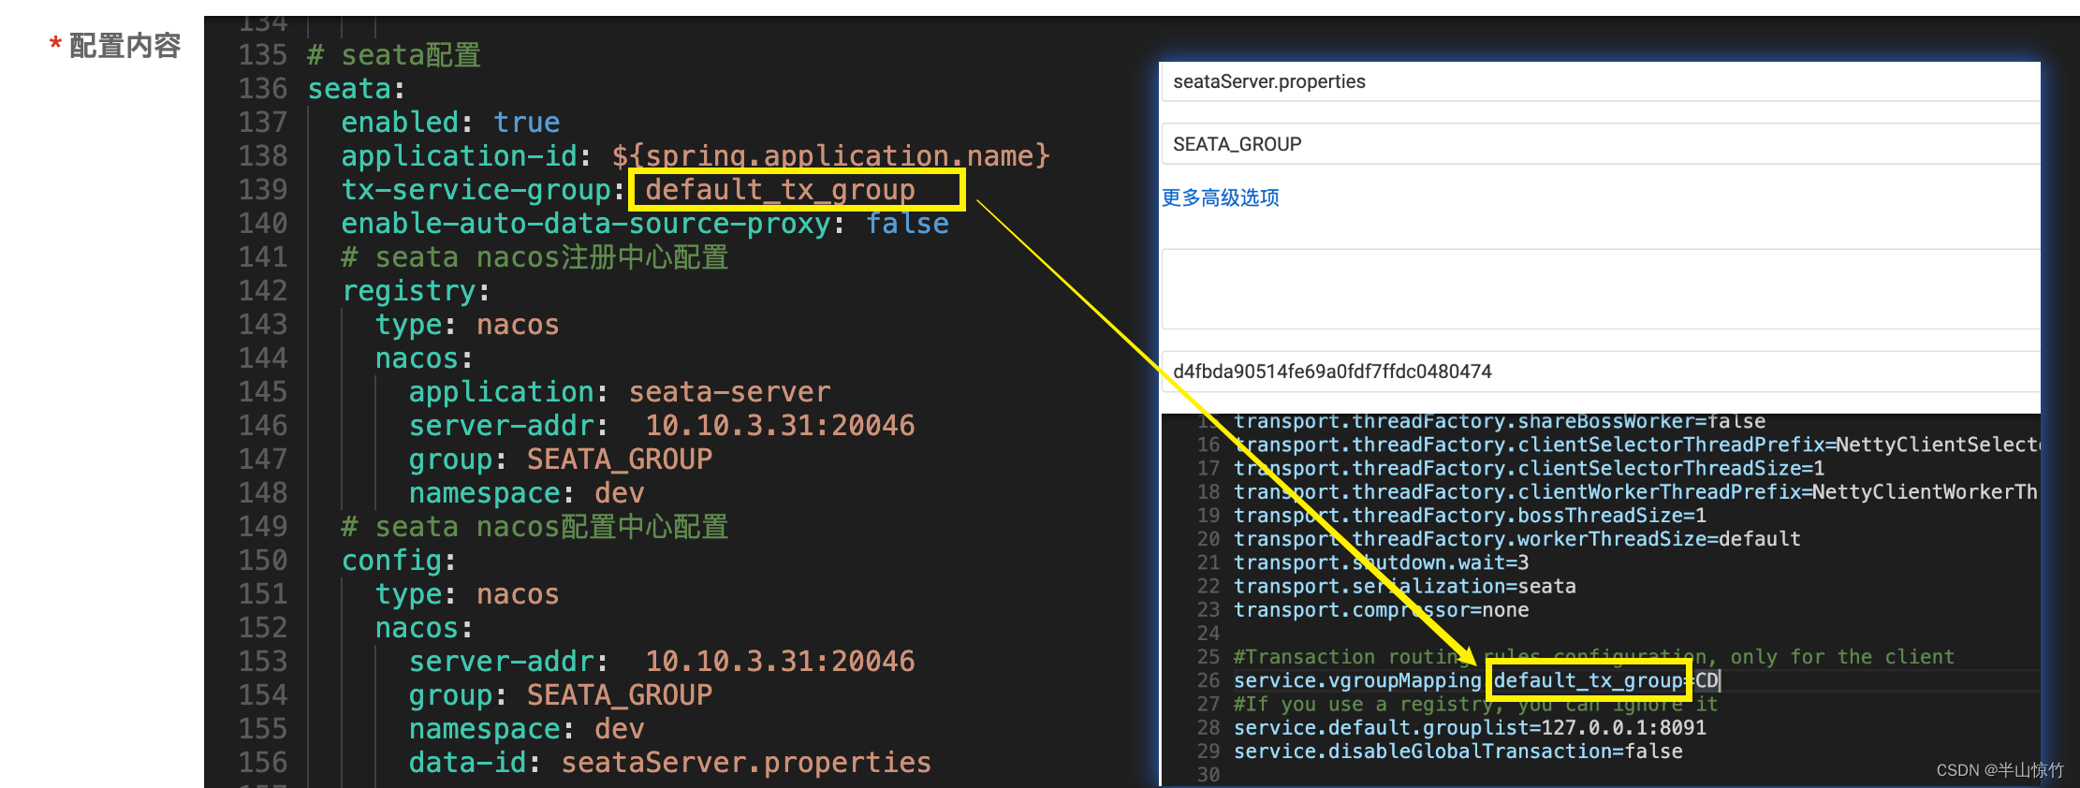Click 'application: seata-server' on line 145
Image resolution: width=2080 pixels, height=788 pixels.
[620, 392]
